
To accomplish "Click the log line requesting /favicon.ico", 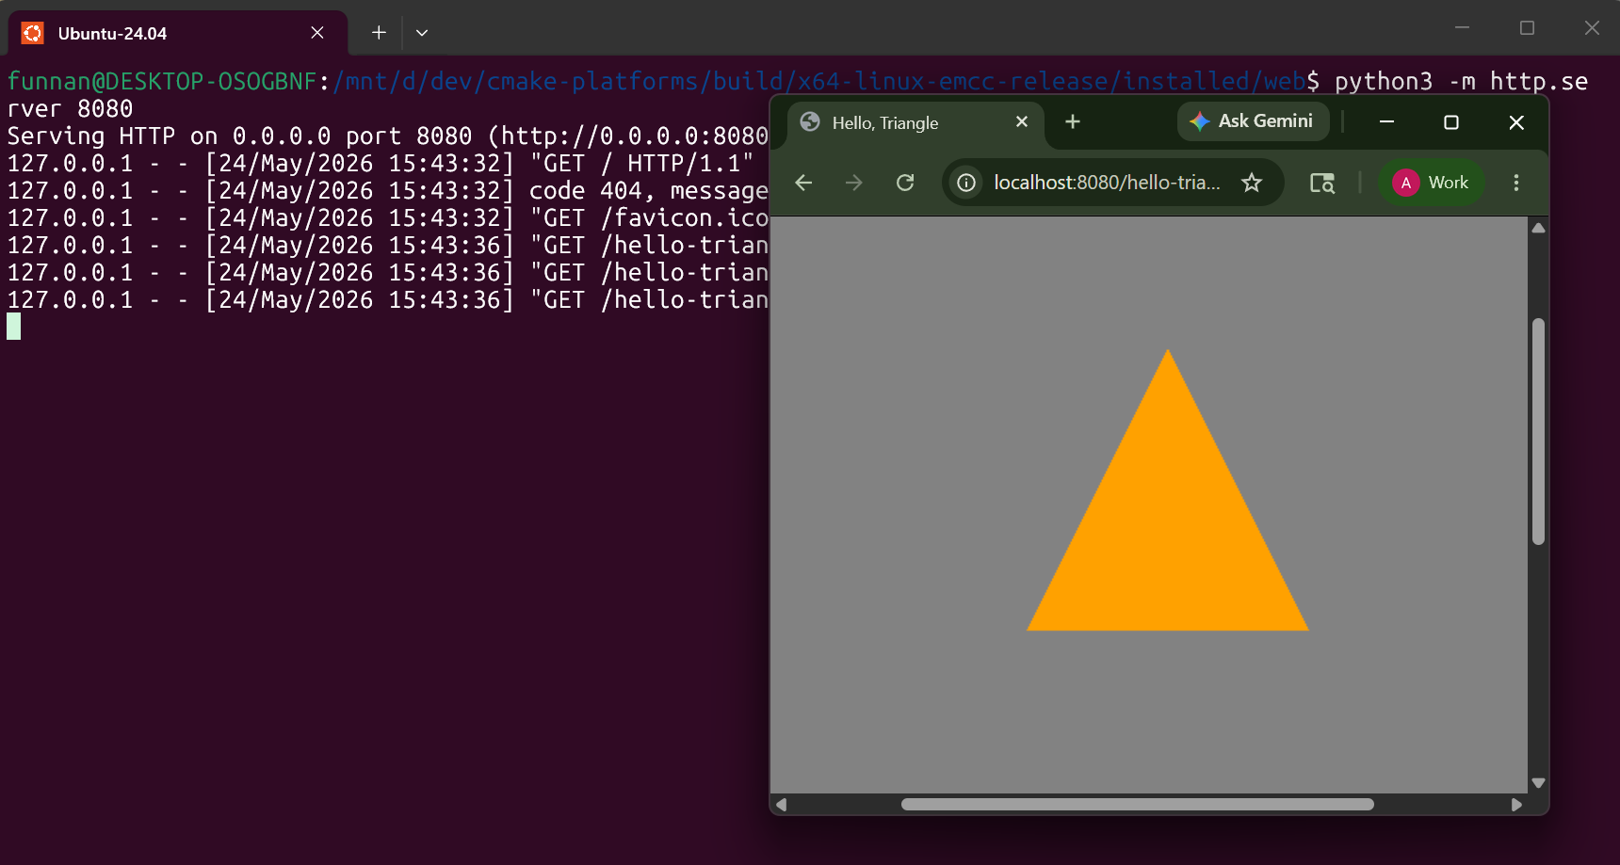I will (x=387, y=218).
